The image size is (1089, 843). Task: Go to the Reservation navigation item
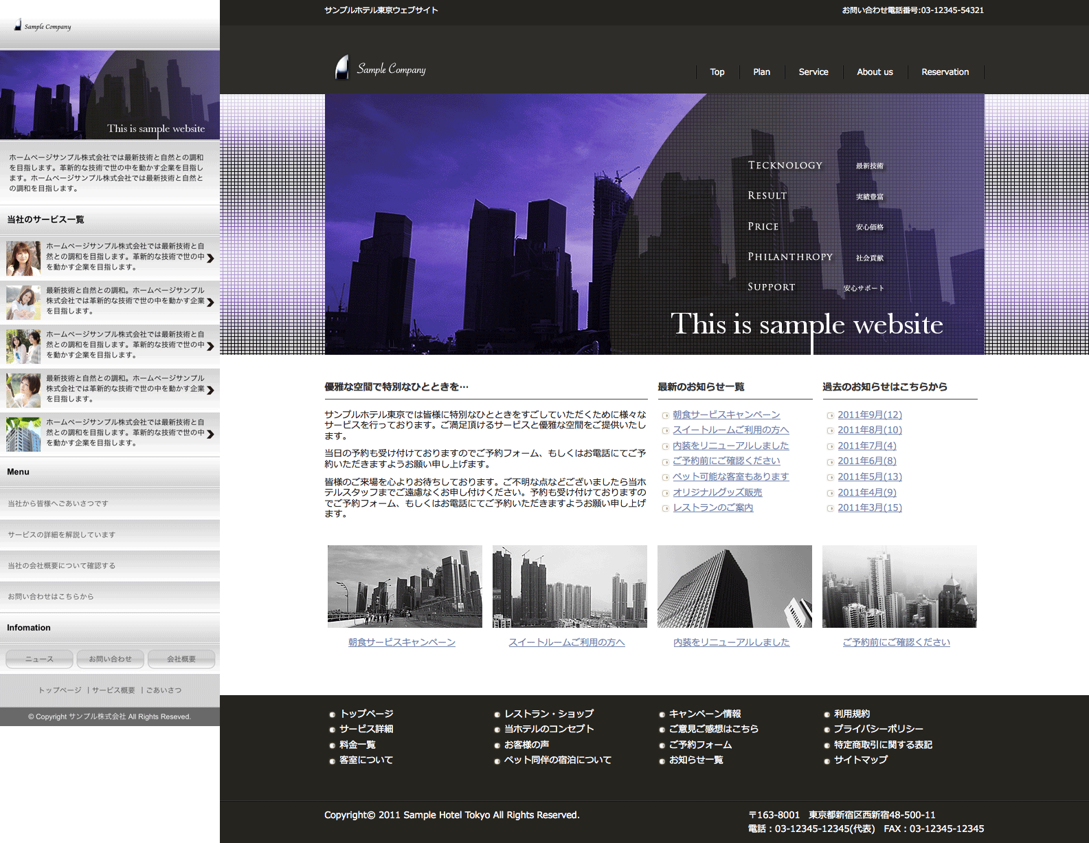[x=945, y=72]
